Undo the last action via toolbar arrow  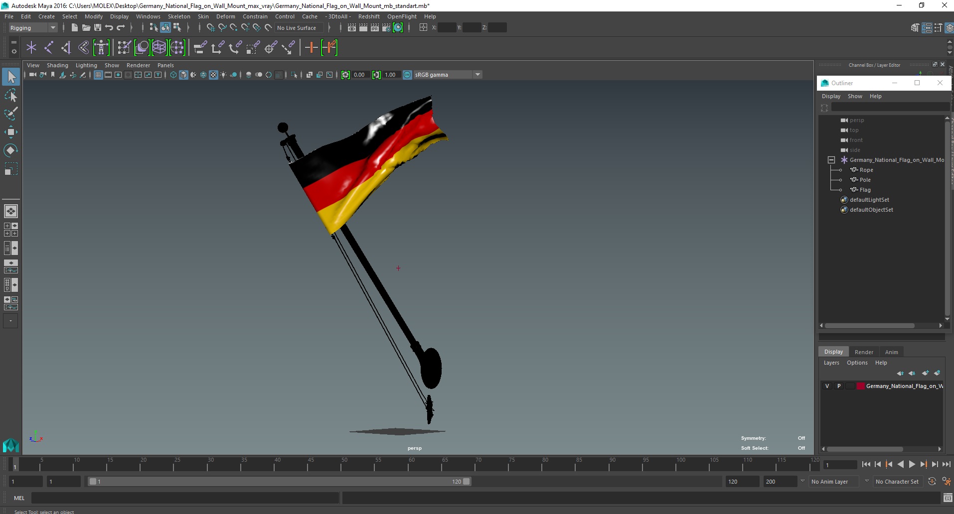pos(109,28)
